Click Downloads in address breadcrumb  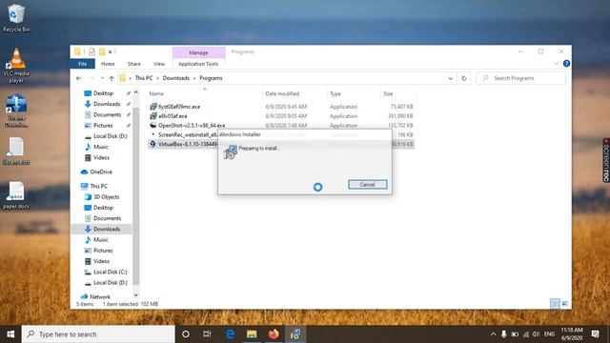(x=175, y=78)
